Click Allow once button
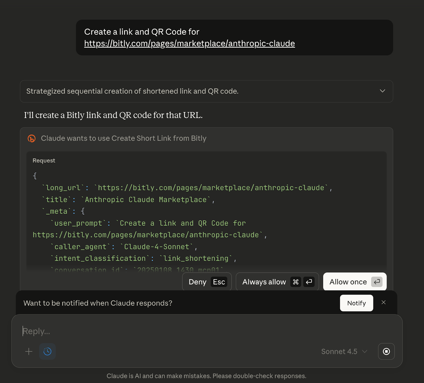The height and width of the screenshot is (383, 424). pyautogui.click(x=355, y=282)
